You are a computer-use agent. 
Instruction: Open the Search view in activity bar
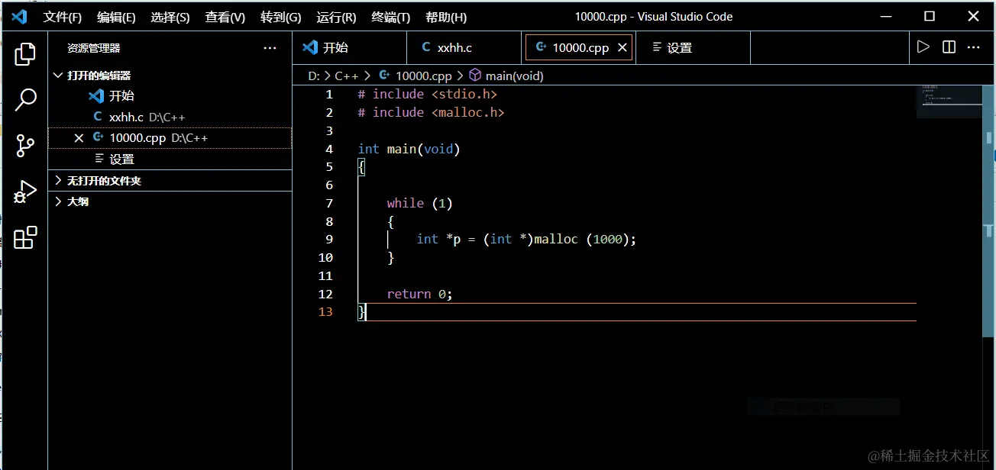click(x=25, y=100)
